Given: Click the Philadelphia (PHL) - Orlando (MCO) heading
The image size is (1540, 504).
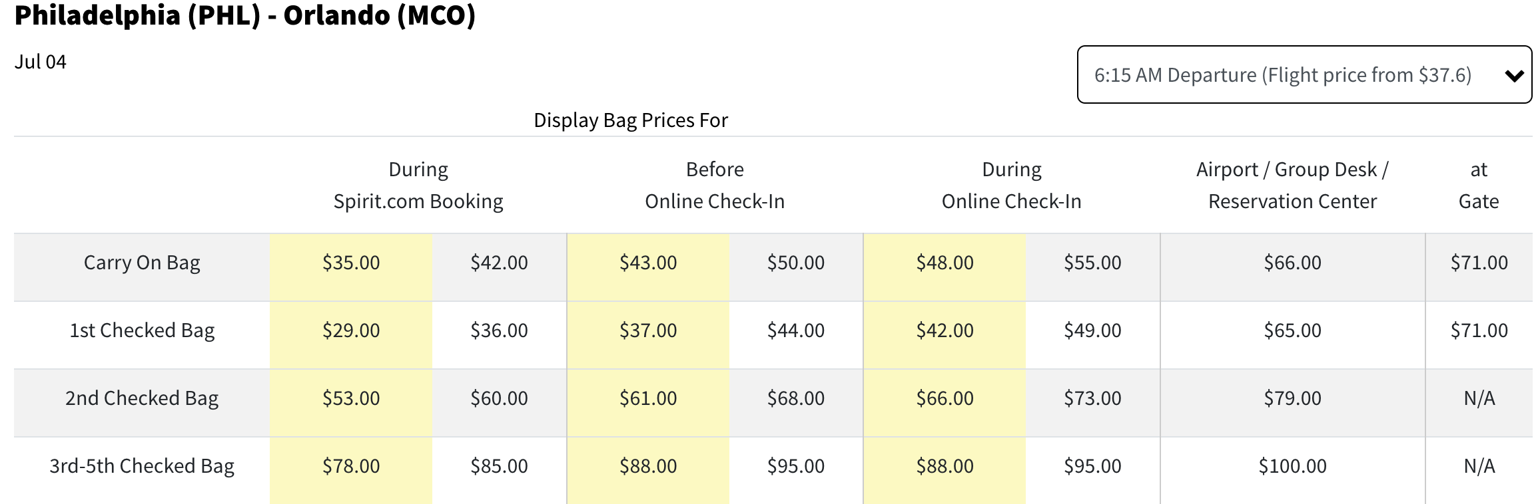Looking at the screenshot, I should pyautogui.click(x=245, y=15).
